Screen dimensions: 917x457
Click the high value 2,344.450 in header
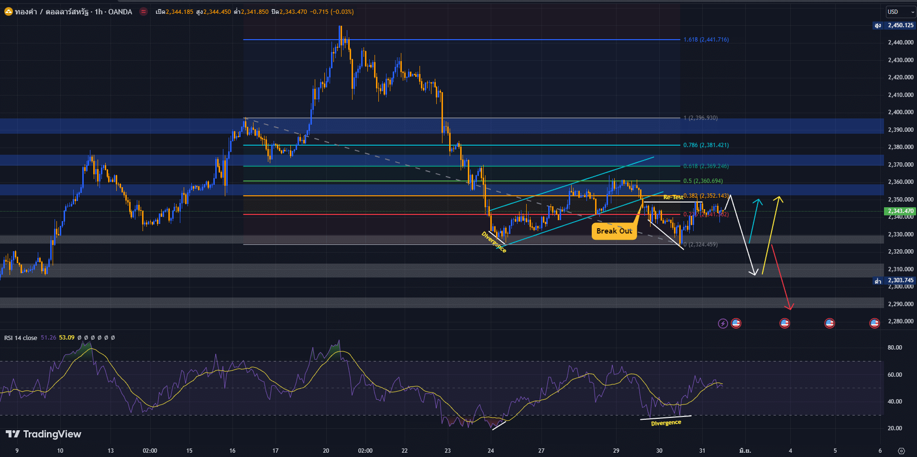(x=217, y=12)
